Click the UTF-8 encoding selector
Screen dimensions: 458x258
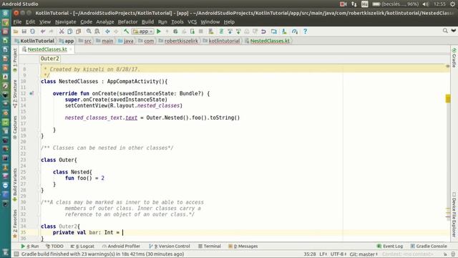click(338, 254)
